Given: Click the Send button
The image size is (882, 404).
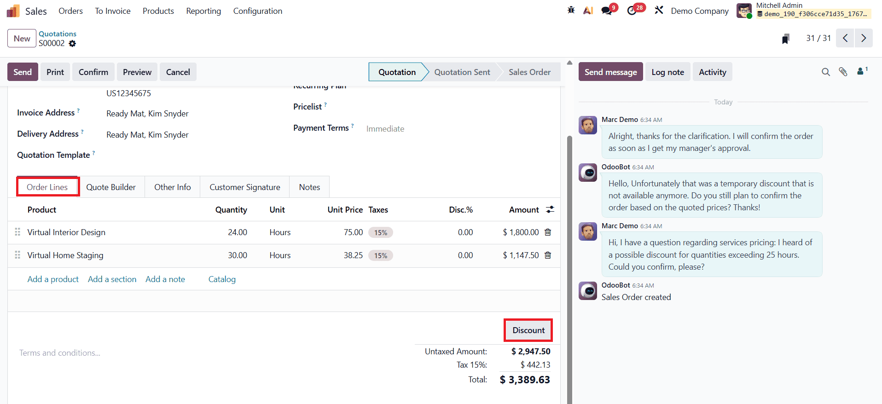Looking at the screenshot, I should (x=23, y=72).
